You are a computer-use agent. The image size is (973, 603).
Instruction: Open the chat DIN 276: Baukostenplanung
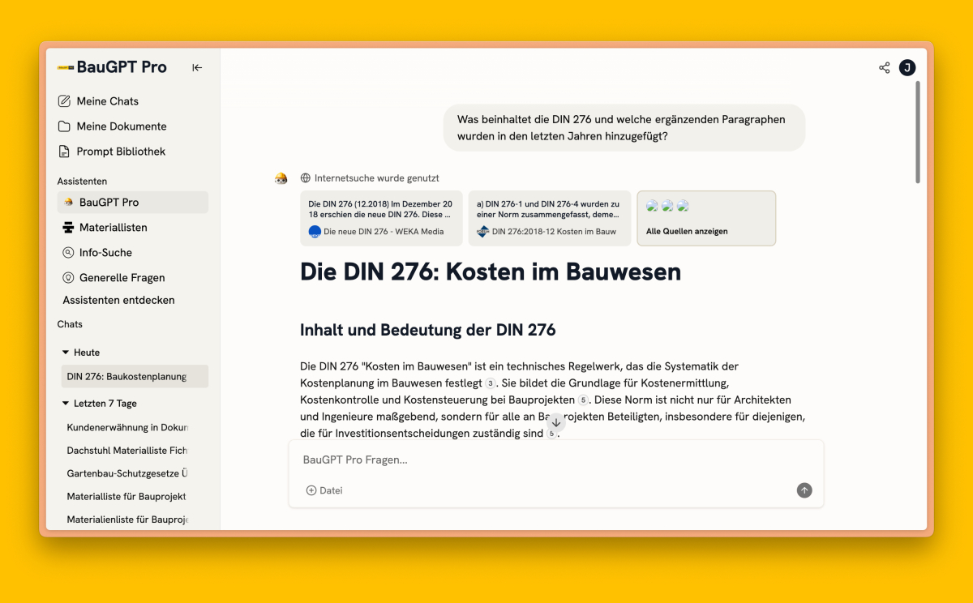(135, 376)
